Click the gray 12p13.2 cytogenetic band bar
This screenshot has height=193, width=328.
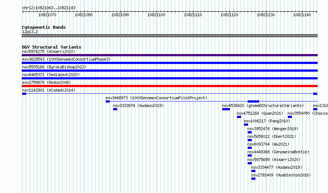tap(170, 36)
